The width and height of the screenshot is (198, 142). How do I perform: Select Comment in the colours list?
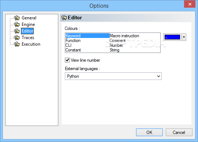coord(117,41)
